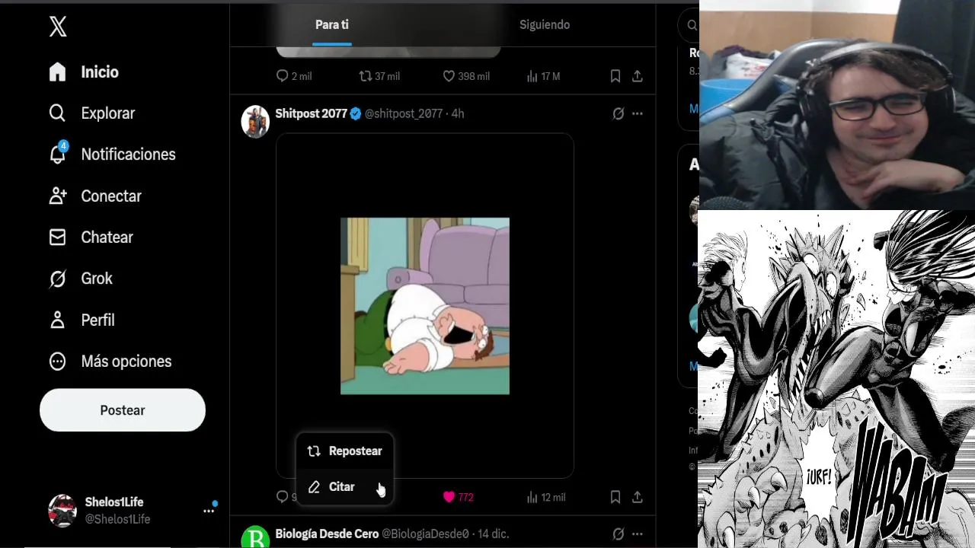View analytics showing 17 M views
The height and width of the screenshot is (548, 975).
543,76
